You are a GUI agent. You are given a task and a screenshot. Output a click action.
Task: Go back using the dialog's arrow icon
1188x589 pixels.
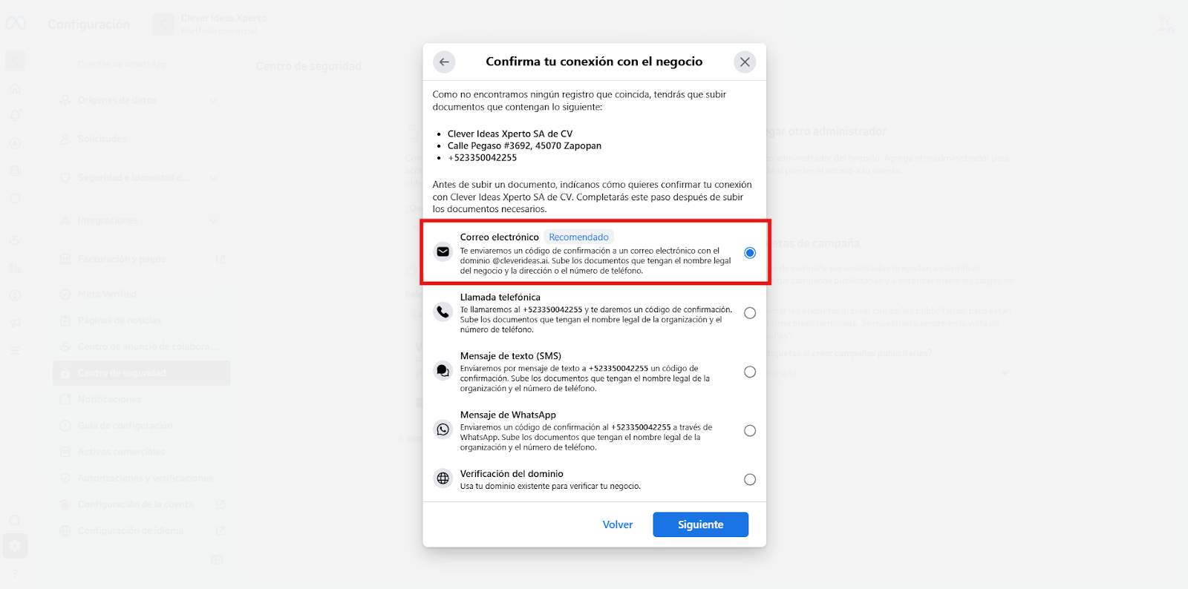[444, 62]
